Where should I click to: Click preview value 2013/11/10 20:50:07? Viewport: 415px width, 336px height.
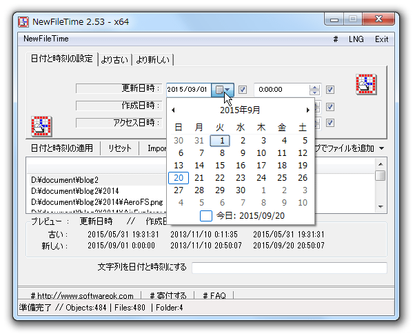206,246
